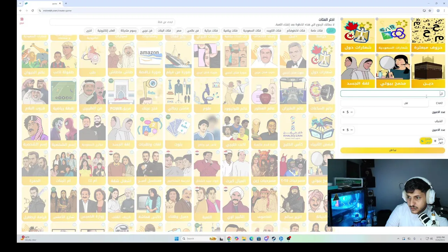448x252 pixels.
Task: Open info icon on طفولة لاعب card
Action: pyautogui.click(x=75, y=44)
